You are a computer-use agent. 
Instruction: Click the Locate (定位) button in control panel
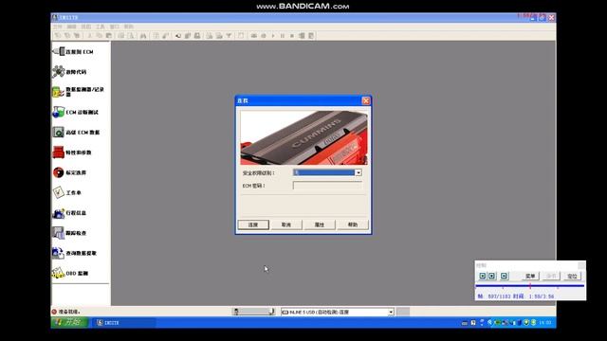point(572,276)
